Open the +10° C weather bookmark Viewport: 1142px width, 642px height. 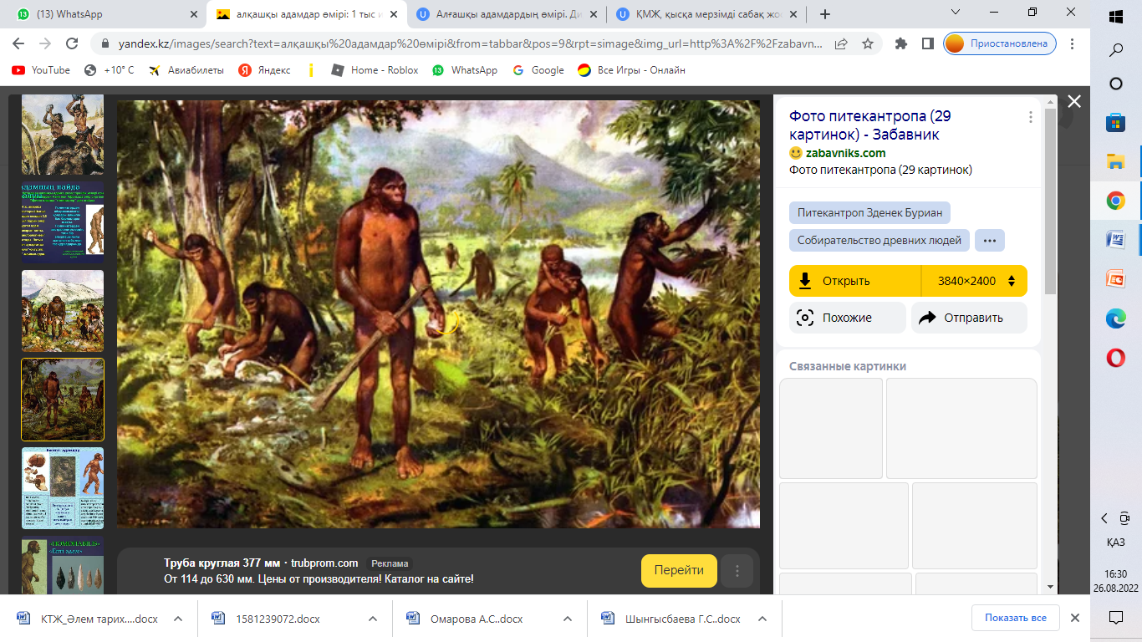pyautogui.click(x=109, y=70)
